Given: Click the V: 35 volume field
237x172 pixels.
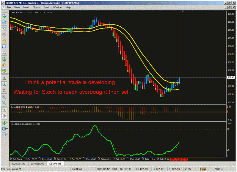Looking at the screenshot, I should 188,169.
